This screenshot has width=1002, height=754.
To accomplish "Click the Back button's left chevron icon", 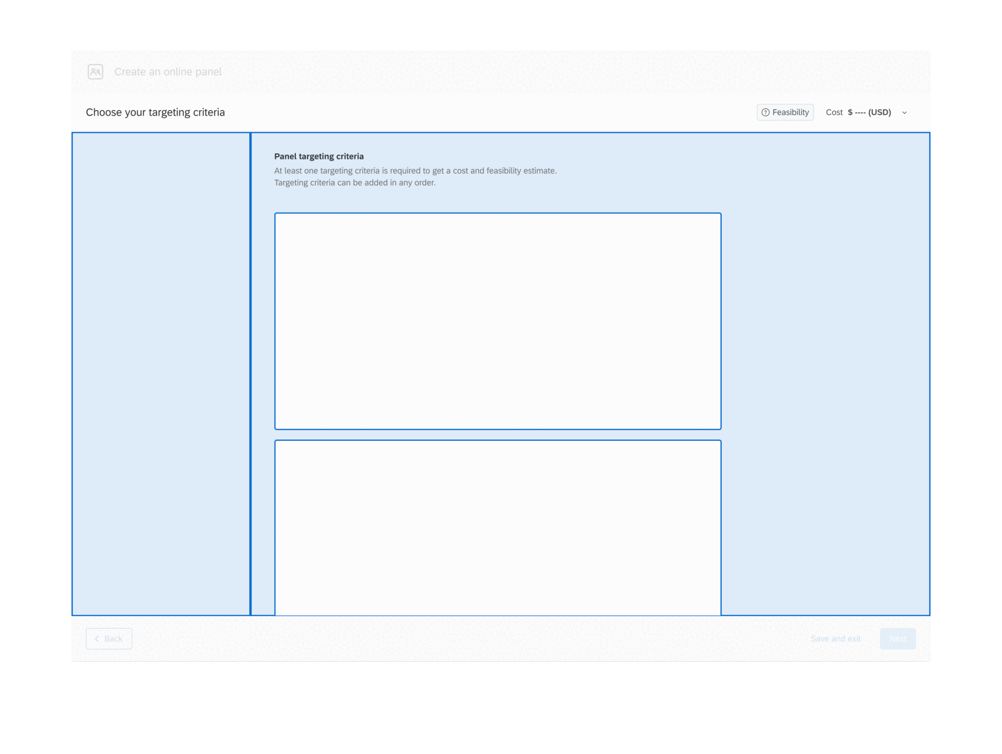I will 97,639.
